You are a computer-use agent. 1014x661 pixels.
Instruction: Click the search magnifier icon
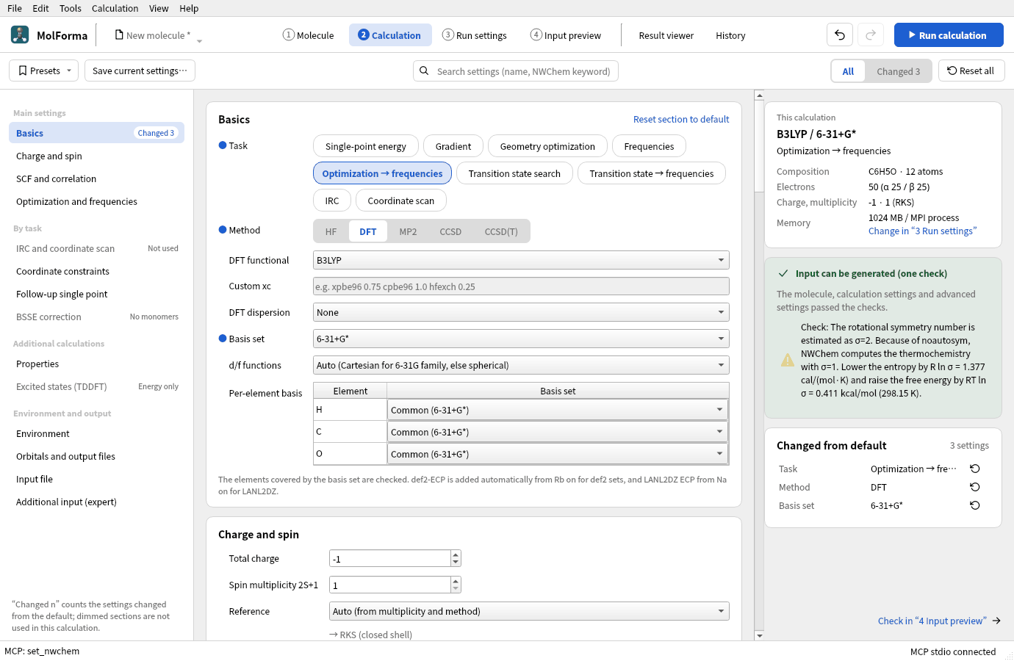tap(424, 71)
